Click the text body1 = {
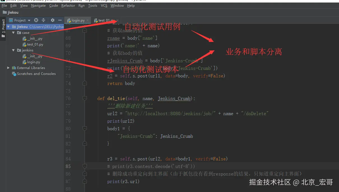The image size is (339, 192). pyautogui.click(x=119, y=129)
